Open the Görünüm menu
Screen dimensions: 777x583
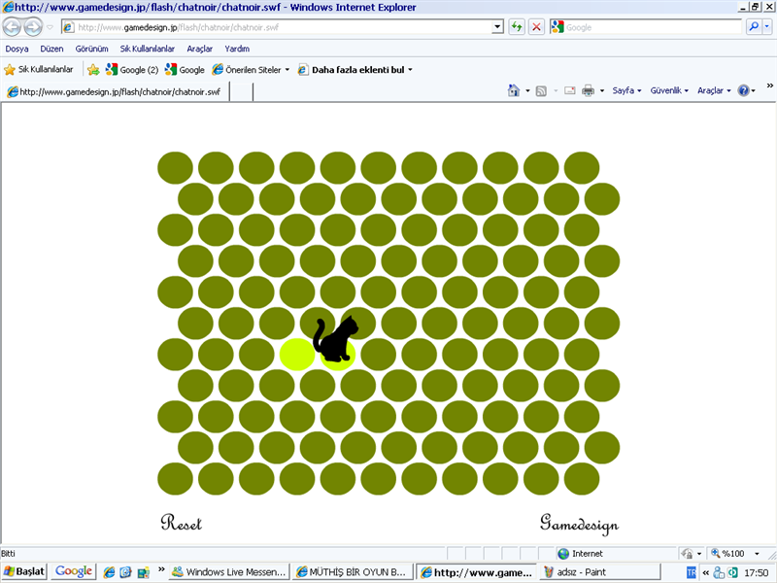pyautogui.click(x=91, y=49)
